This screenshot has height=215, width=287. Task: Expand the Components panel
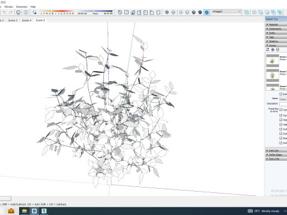pyautogui.click(x=276, y=29)
